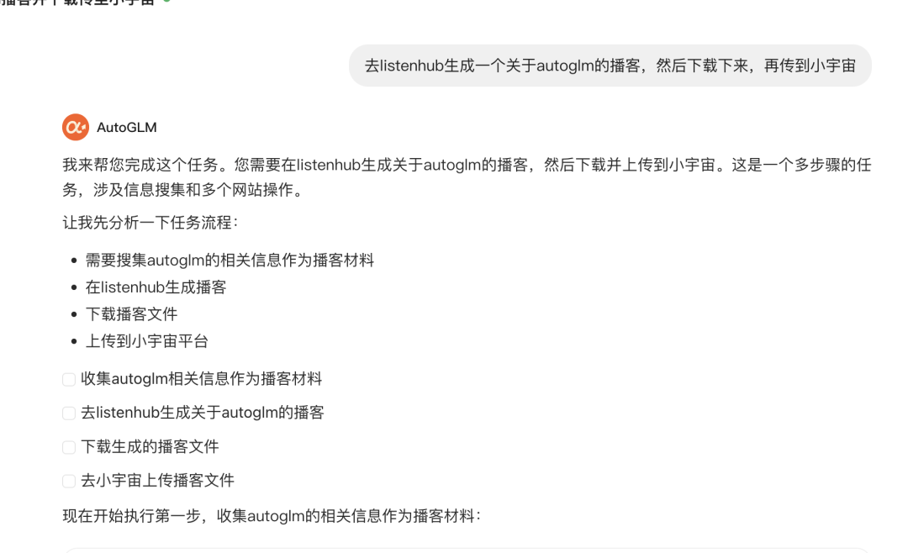Image resolution: width=908 pixels, height=553 pixels.
Task: Click the label text 下载生成的播客文件 in the checklist
Action: (150, 446)
